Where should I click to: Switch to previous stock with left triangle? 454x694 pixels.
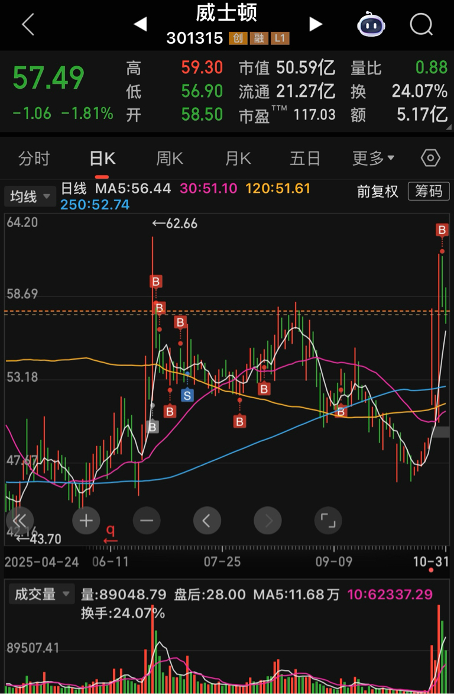[140, 24]
